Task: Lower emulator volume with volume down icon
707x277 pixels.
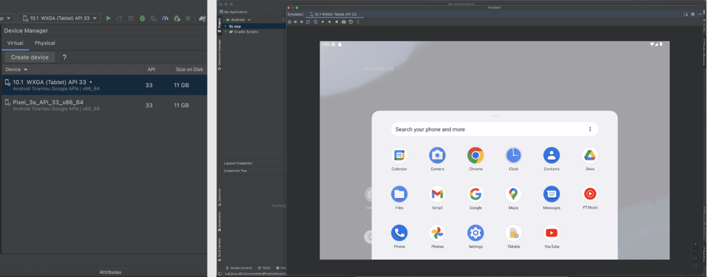Action: (x=301, y=22)
